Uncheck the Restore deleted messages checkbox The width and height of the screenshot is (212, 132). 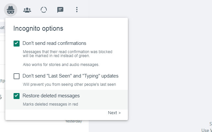17,96
